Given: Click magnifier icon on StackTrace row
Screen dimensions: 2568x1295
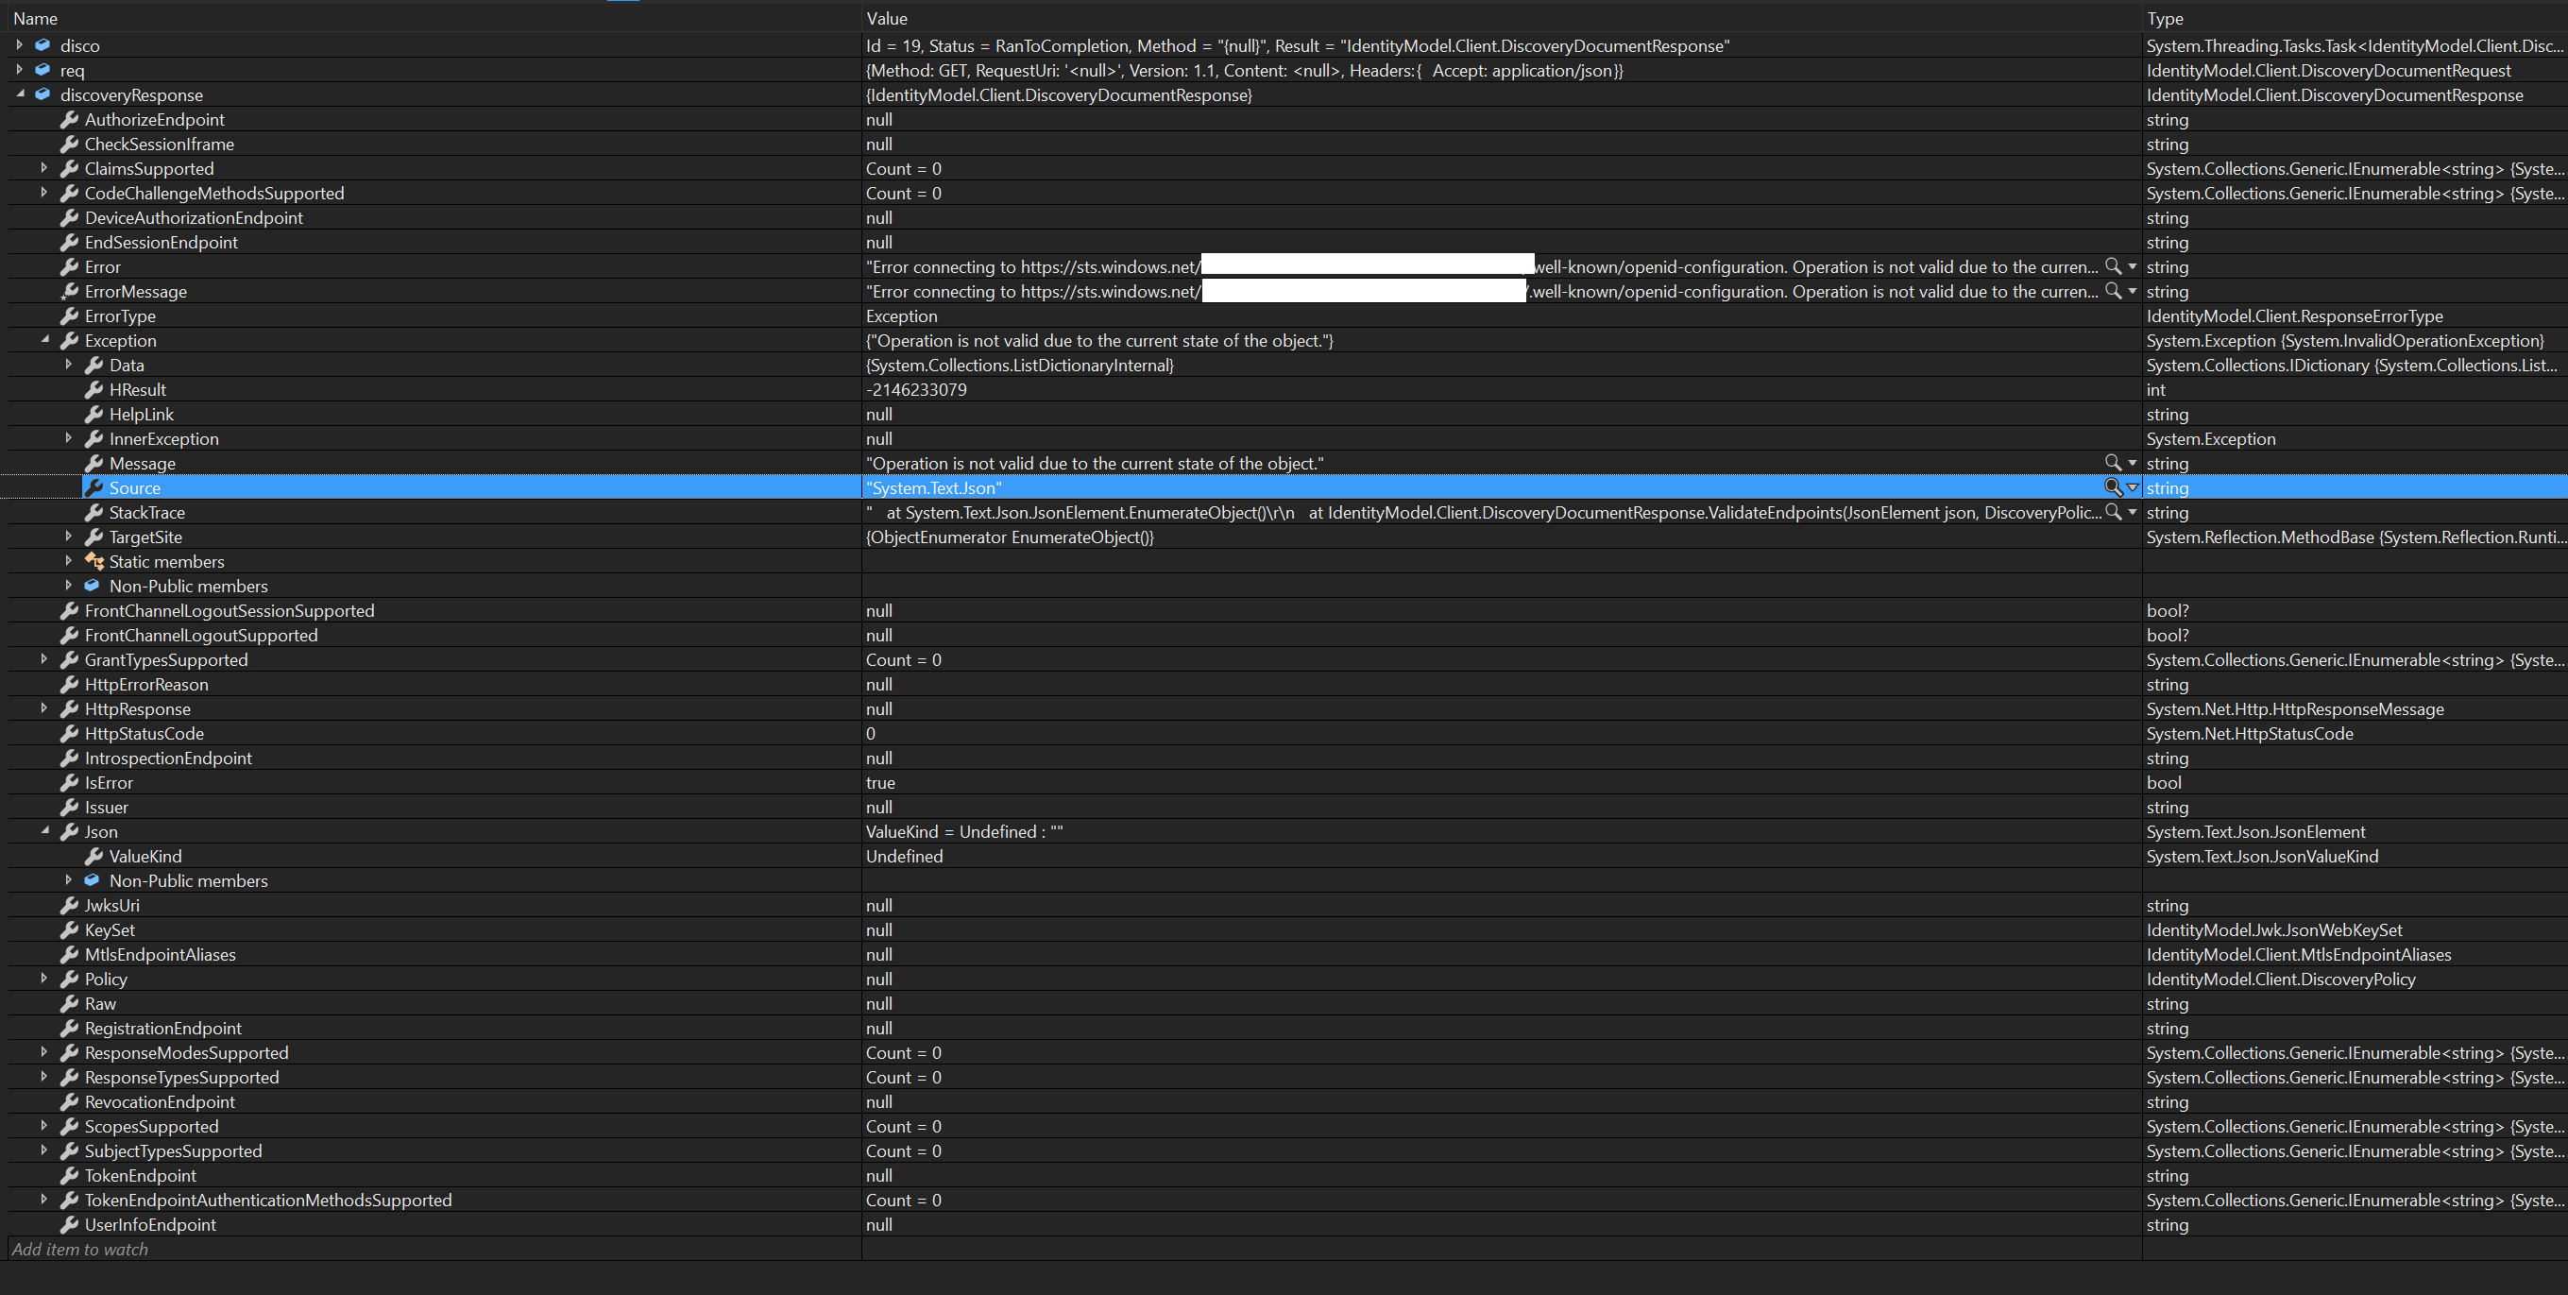Looking at the screenshot, I should point(2113,511).
